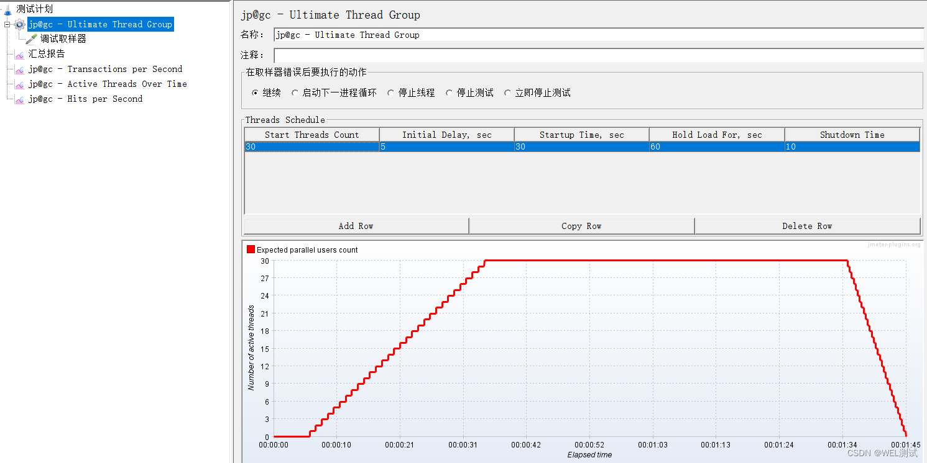Select the 立即停止测试 radio button
Viewport: 927px width, 463px height.
[x=508, y=92]
